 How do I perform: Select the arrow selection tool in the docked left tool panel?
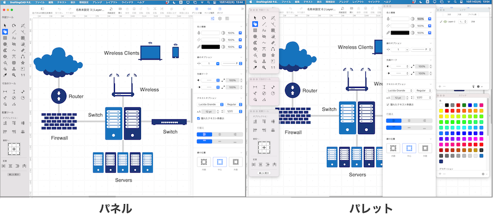pos(5,25)
